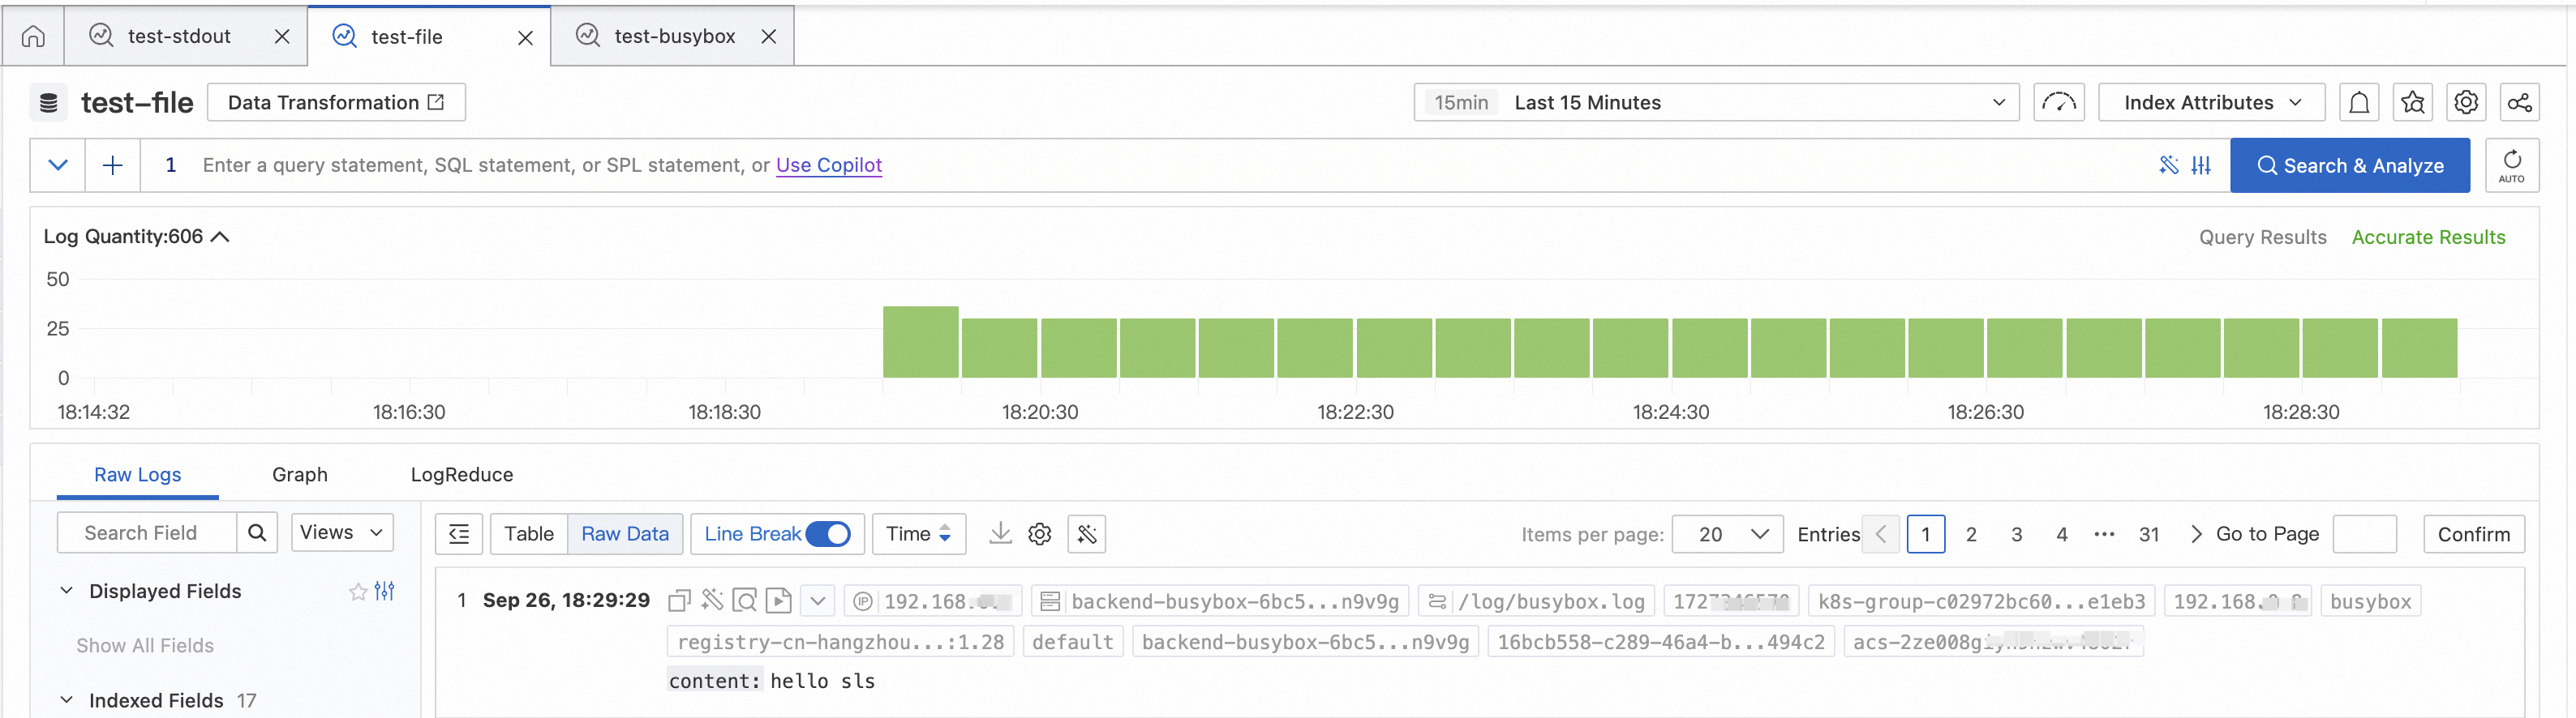Viewport: 2576px width, 718px height.
Task: Switch to Table display
Action: click(x=529, y=534)
